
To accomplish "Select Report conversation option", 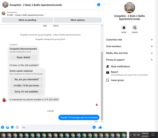I will [x=130, y=73].
